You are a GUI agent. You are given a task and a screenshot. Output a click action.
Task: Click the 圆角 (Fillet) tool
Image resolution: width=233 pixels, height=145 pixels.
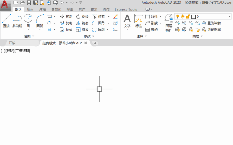[x=99, y=23]
